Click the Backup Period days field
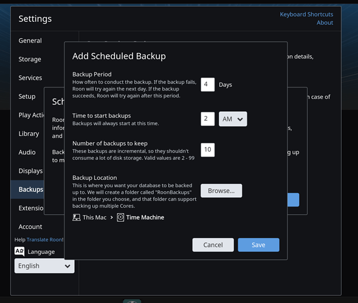This screenshot has width=358, height=303. click(x=207, y=84)
